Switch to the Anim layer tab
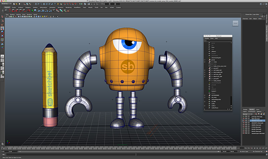268x159 pixels. pyautogui.click(x=258, y=109)
